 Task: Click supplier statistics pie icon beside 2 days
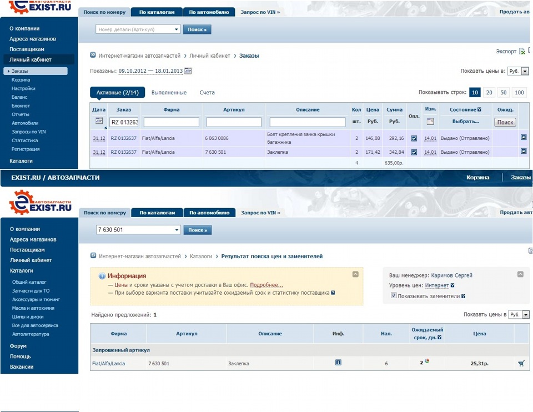[x=427, y=361]
